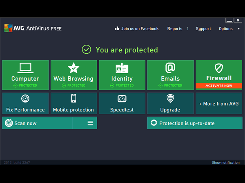Click Activate Now on Firewall
245x183 pixels.
coord(219,85)
